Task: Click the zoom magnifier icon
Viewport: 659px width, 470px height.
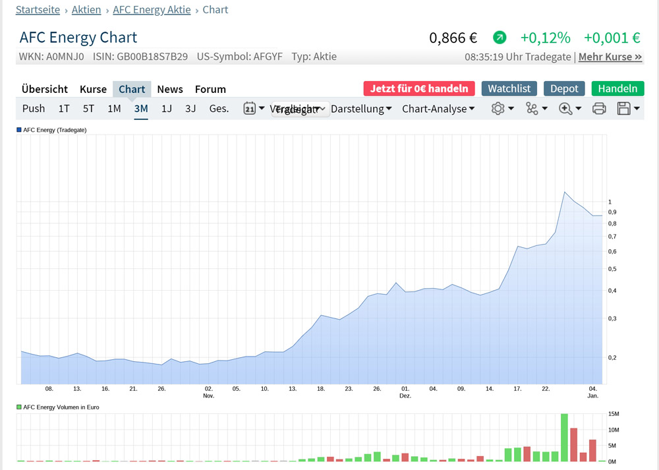Action: tap(565, 109)
